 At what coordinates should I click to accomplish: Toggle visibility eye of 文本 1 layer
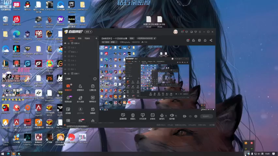point(65,73)
